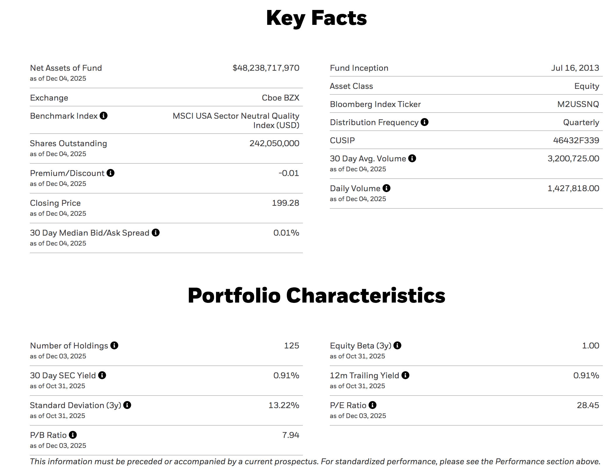Click the Key Facts heading
This screenshot has width=611, height=473.
tap(316, 18)
